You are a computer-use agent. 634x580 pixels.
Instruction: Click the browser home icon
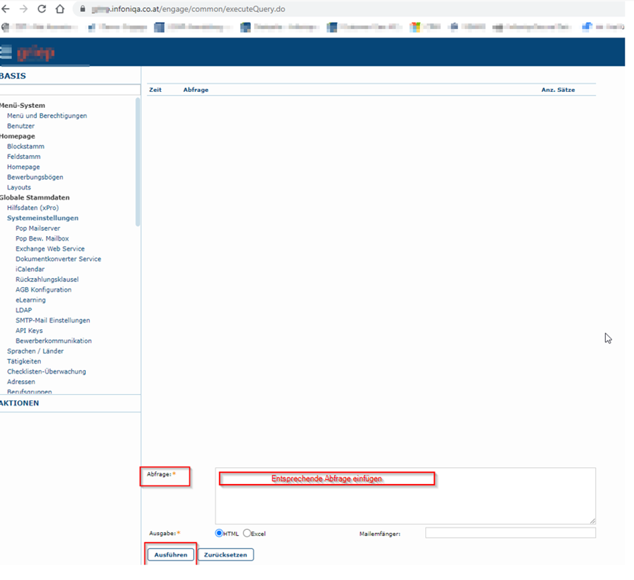click(60, 9)
